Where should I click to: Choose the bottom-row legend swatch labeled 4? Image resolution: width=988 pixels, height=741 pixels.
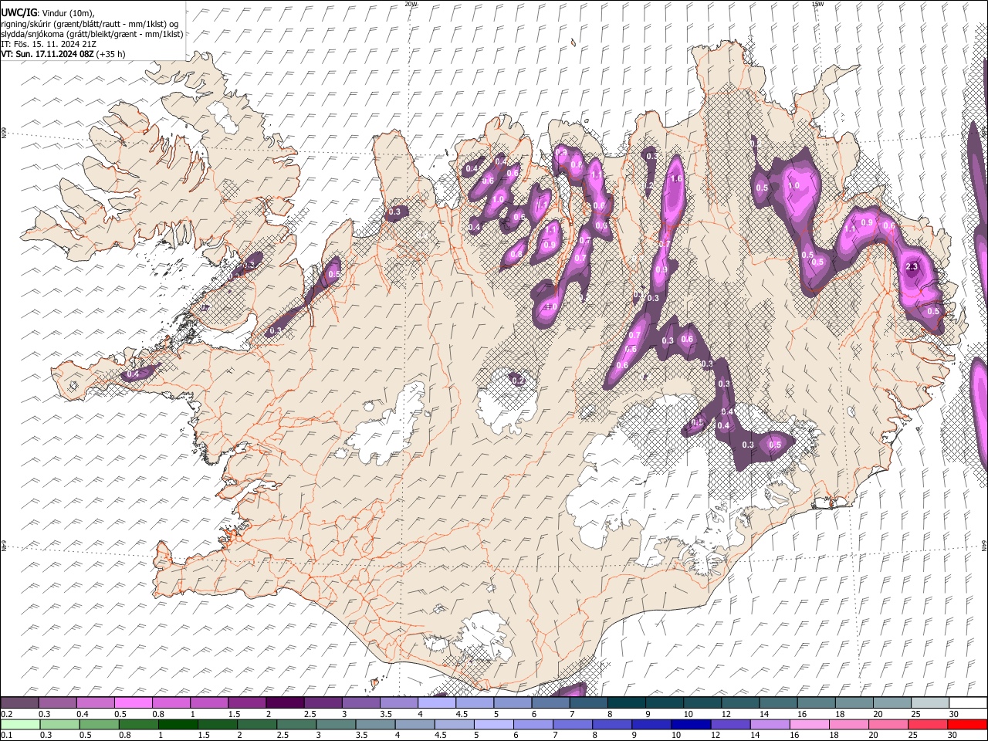(414, 724)
